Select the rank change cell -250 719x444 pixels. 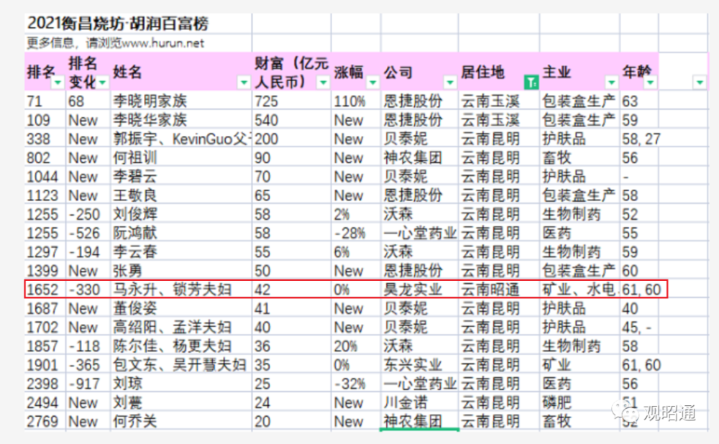(88, 214)
